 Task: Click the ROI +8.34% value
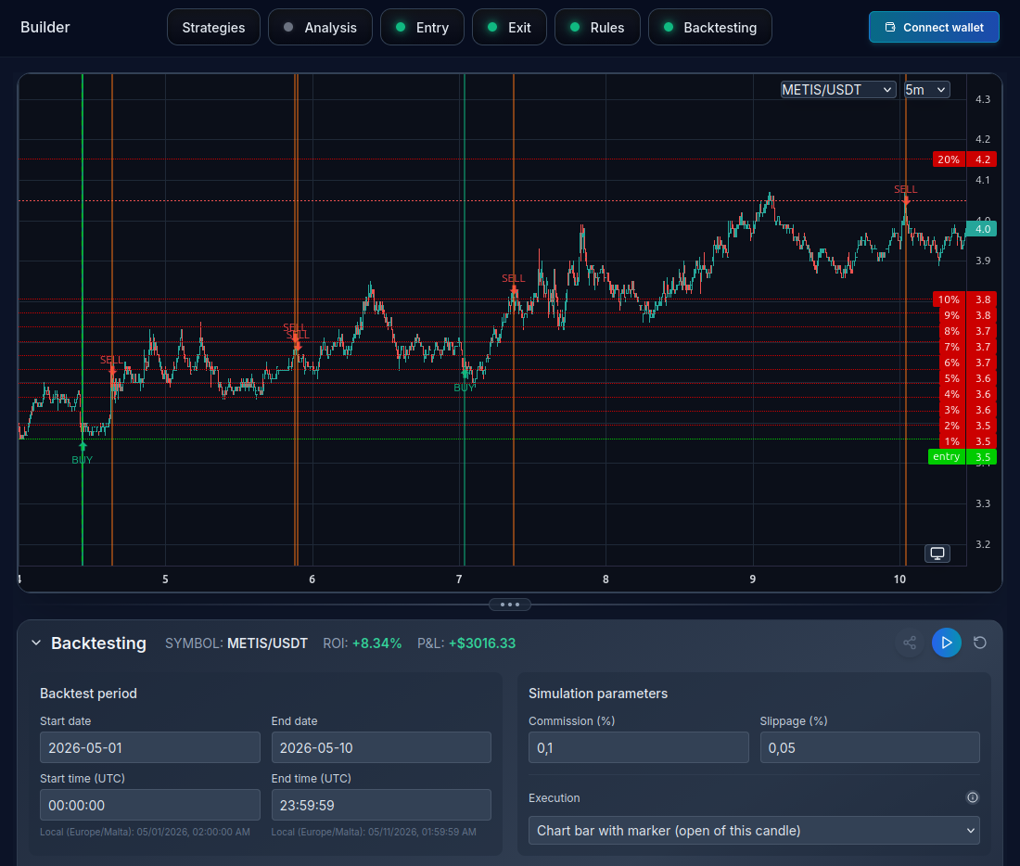(376, 643)
